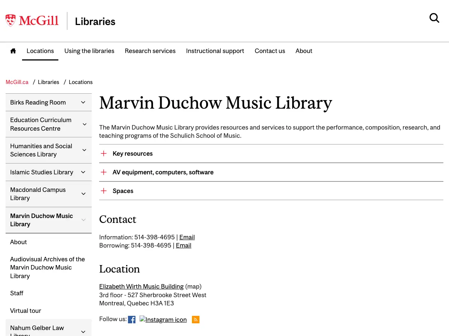Expand the Humanities and Social Sciences Library chevron

pyautogui.click(x=84, y=150)
